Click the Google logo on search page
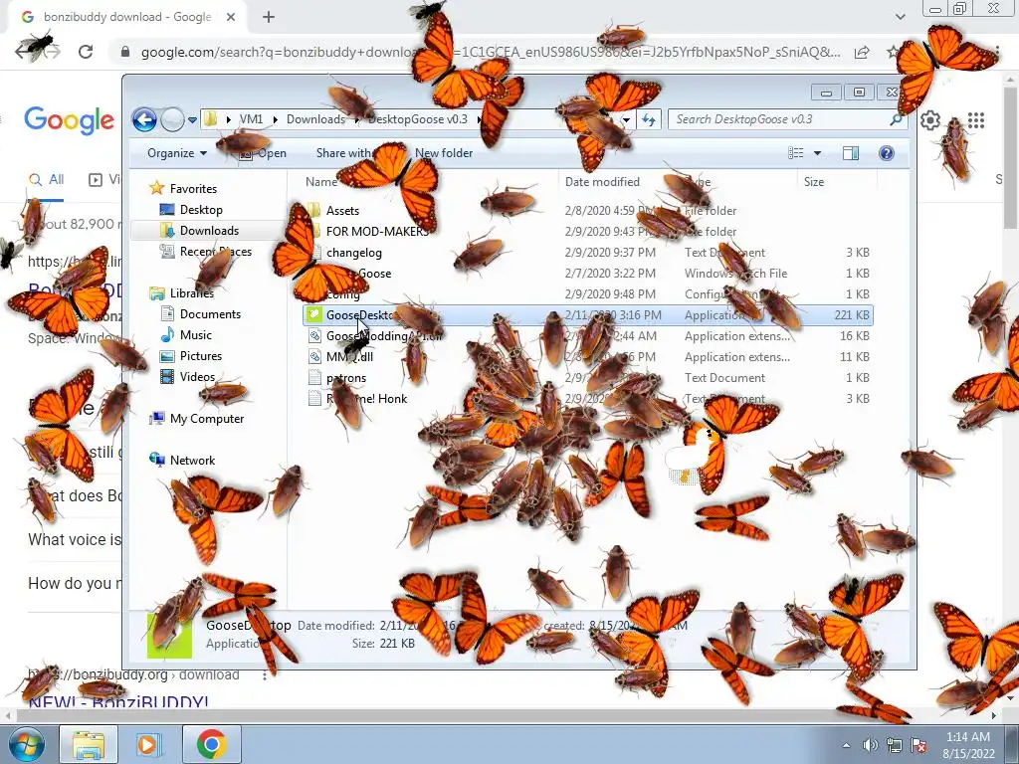This screenshot has width=1019, height=764. click(x=69, y=120)
